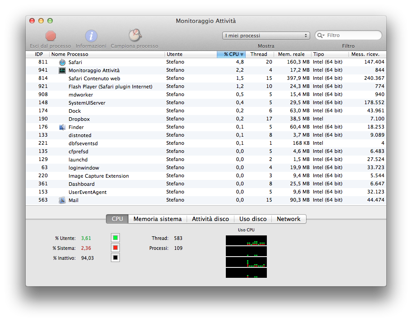Select the dbfseventsd process row
412x322 pixels.
pos(206,143)
